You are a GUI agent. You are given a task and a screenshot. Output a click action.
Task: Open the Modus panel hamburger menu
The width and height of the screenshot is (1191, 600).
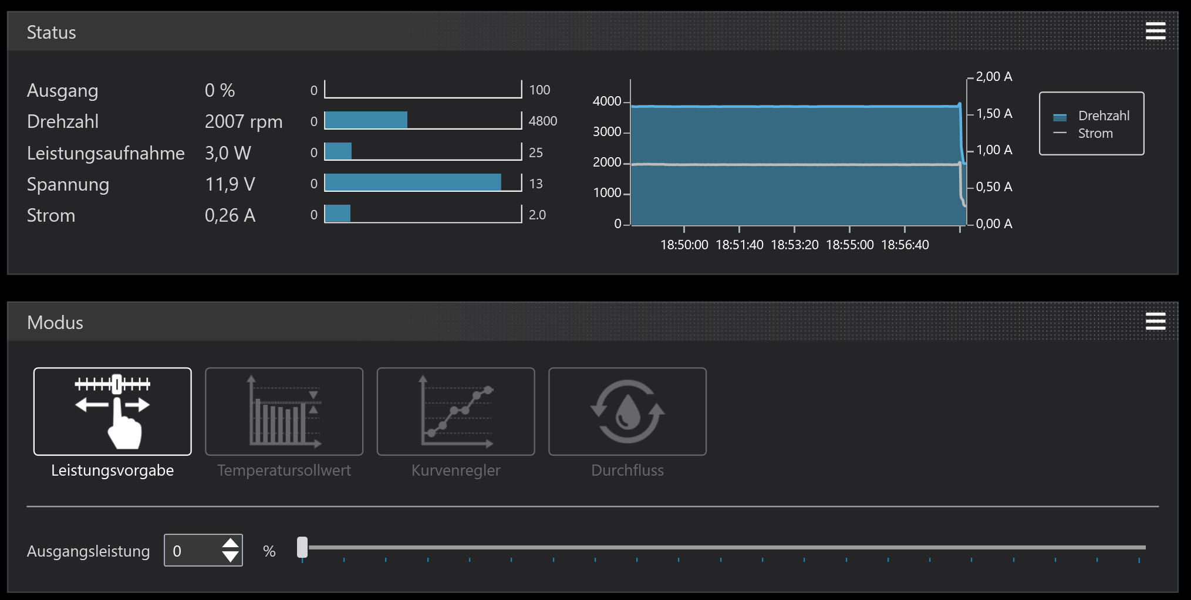[1155, 321]
